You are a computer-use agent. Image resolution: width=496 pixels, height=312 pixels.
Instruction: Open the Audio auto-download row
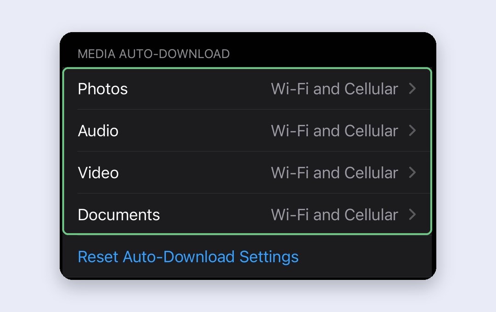[x=247, y=131]
